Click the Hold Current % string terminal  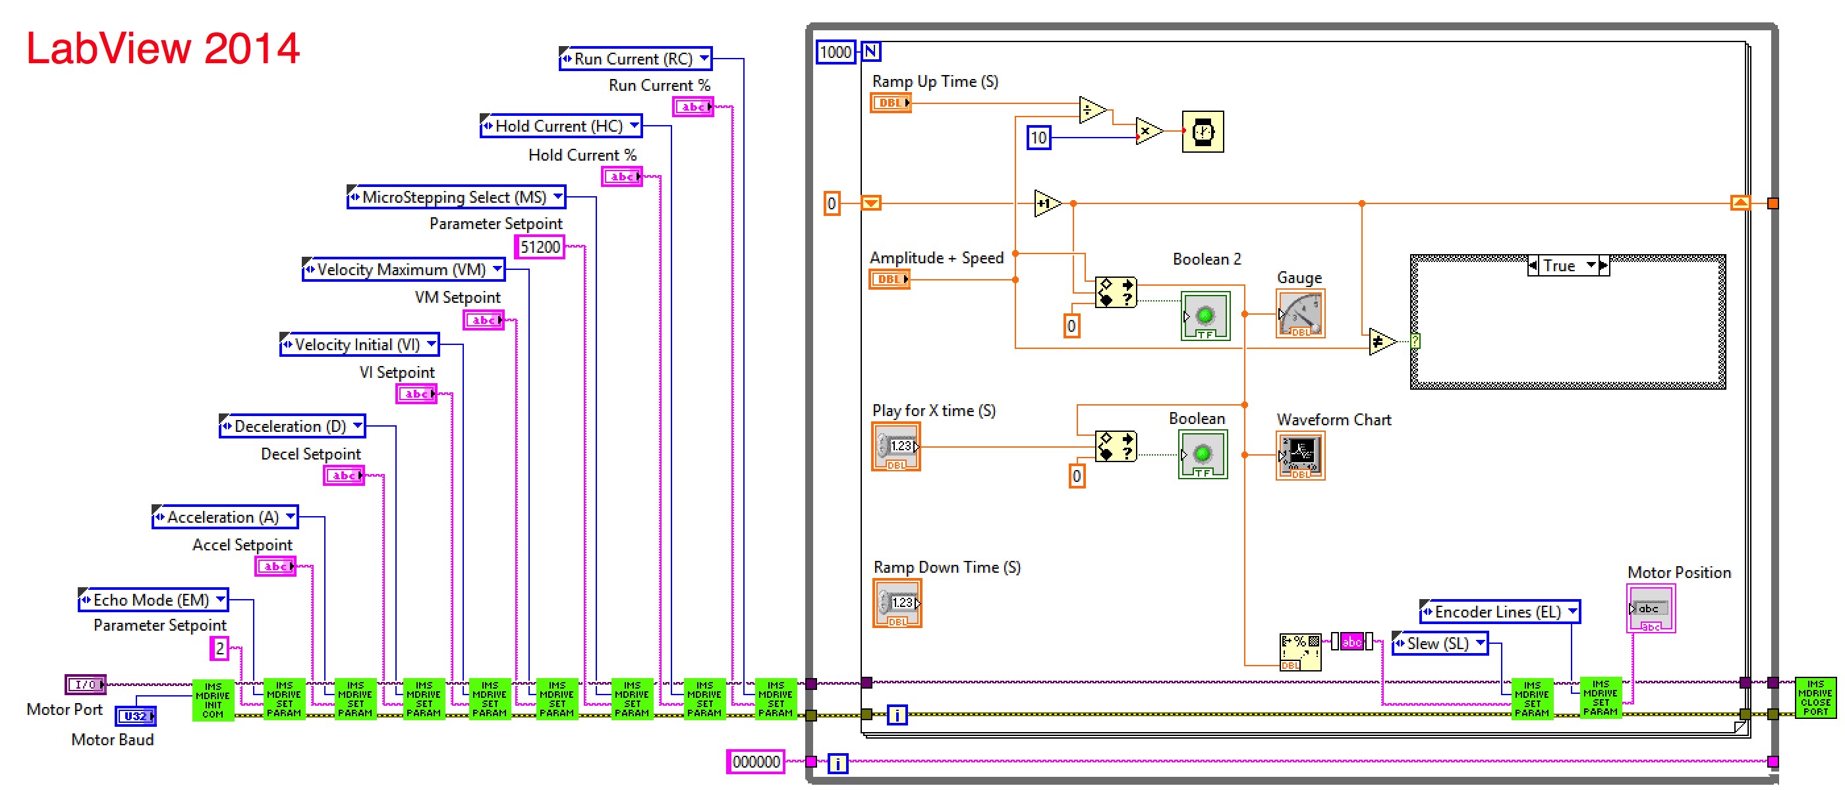(621, 176)
